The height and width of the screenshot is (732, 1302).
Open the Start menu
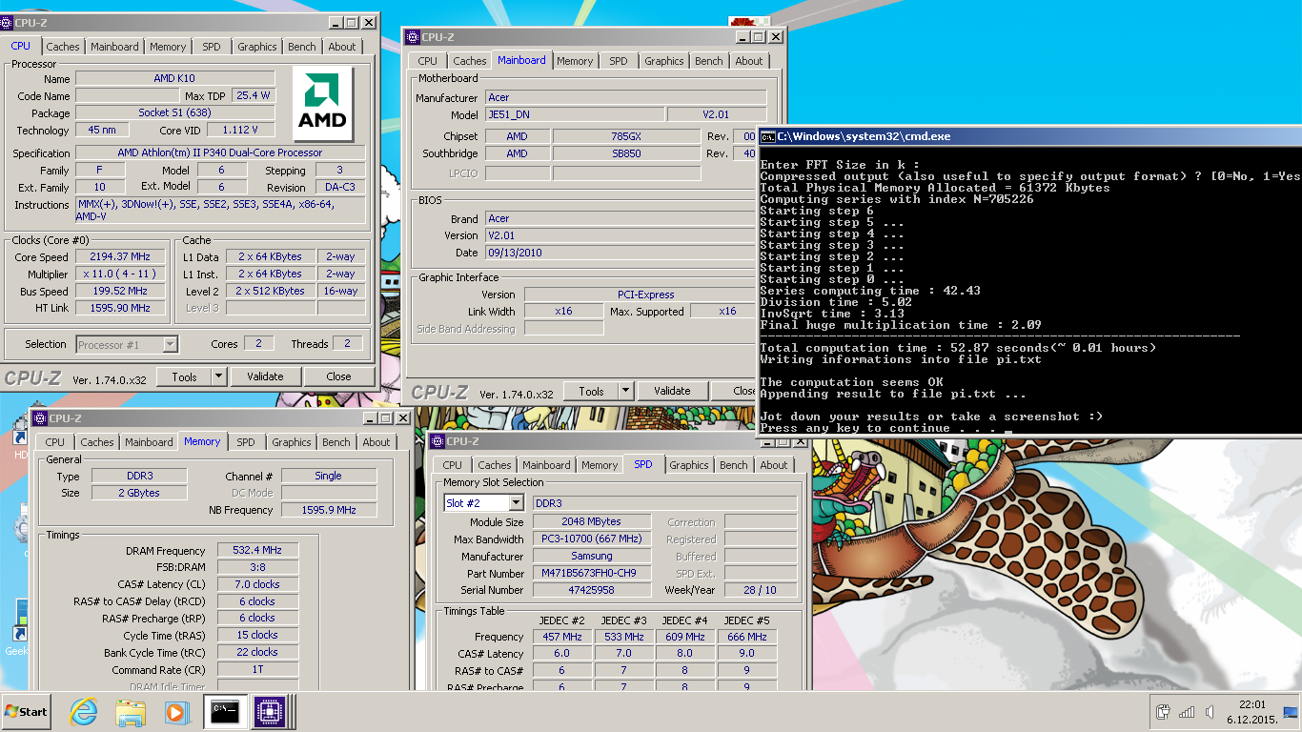coord(27,711)
